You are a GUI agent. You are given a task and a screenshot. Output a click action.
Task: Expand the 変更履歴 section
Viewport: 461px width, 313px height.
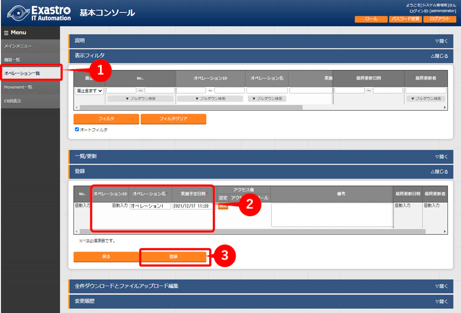coord(441,301)
